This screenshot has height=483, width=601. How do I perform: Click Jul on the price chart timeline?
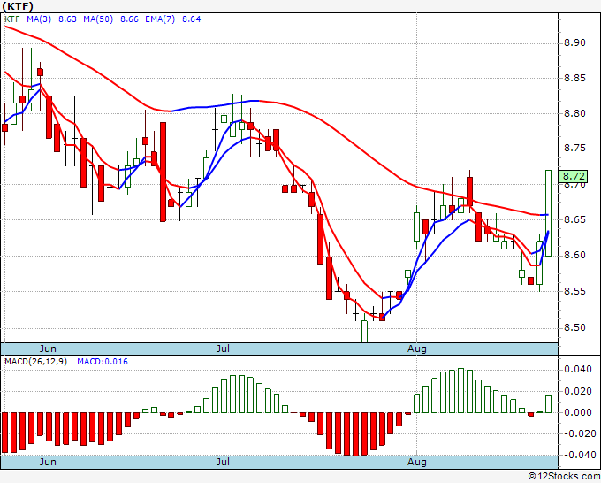(x=223, y=349)
